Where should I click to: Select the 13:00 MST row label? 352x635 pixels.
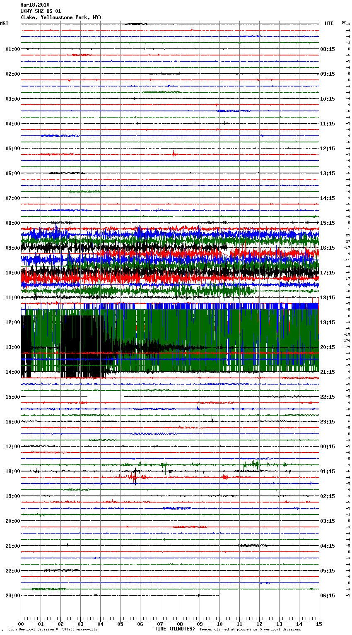[13, 347]
